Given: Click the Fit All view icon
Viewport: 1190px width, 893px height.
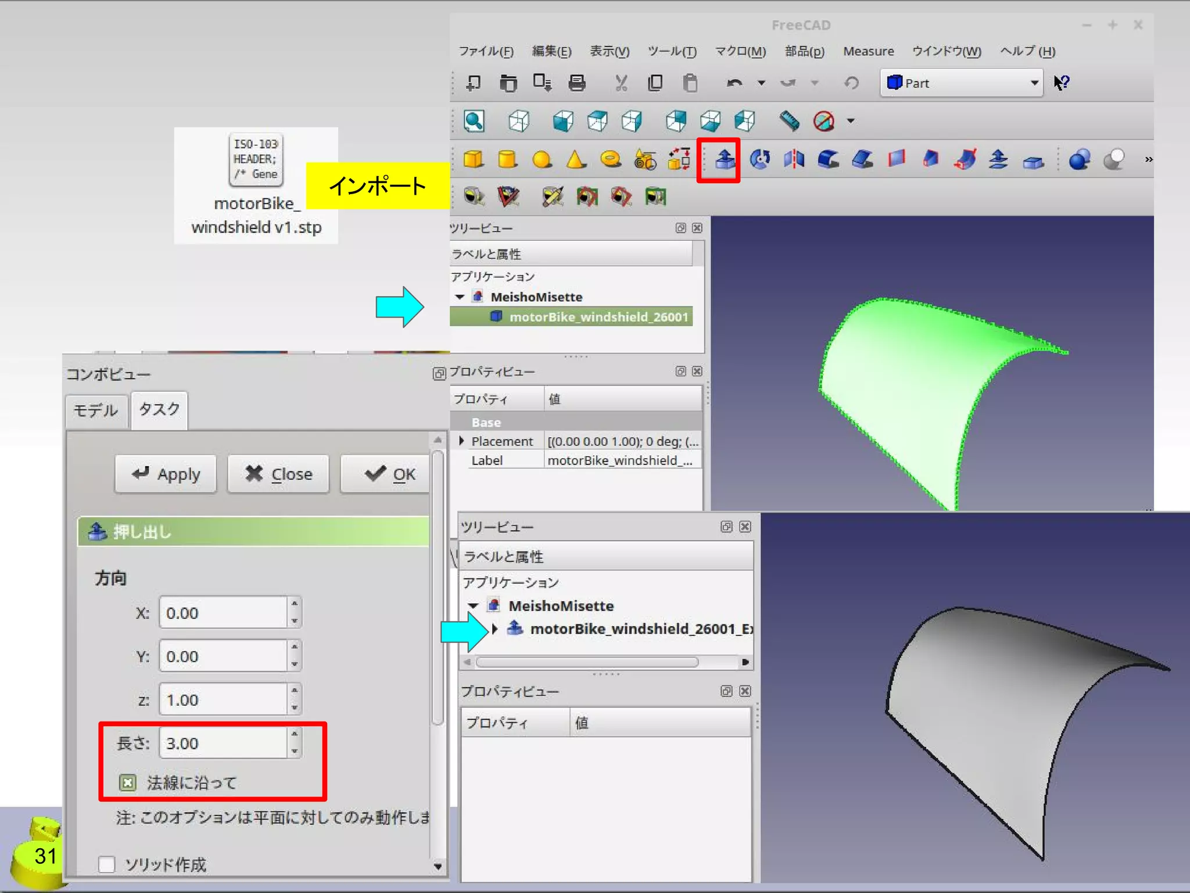Looking at the screenshot, I should coord(474,121).
